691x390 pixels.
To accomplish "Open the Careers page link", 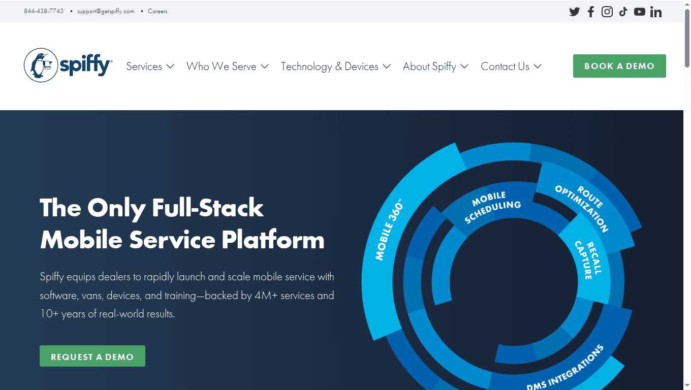I will click(158, 11).
